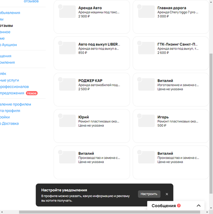
Task: Click the Главная дорога avatar circle
Action: pos(139,6)
